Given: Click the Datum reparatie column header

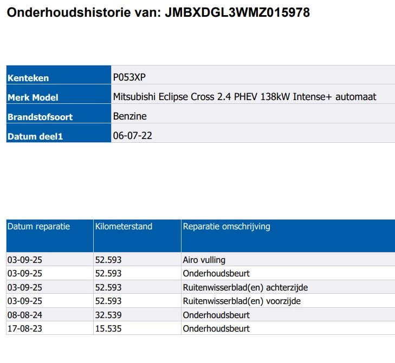Looking at the screenshot, I should tap(38, 227).
